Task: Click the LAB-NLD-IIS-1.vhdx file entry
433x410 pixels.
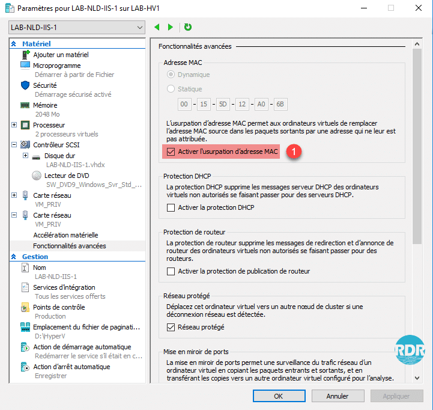Action: (x=76, y=165)
